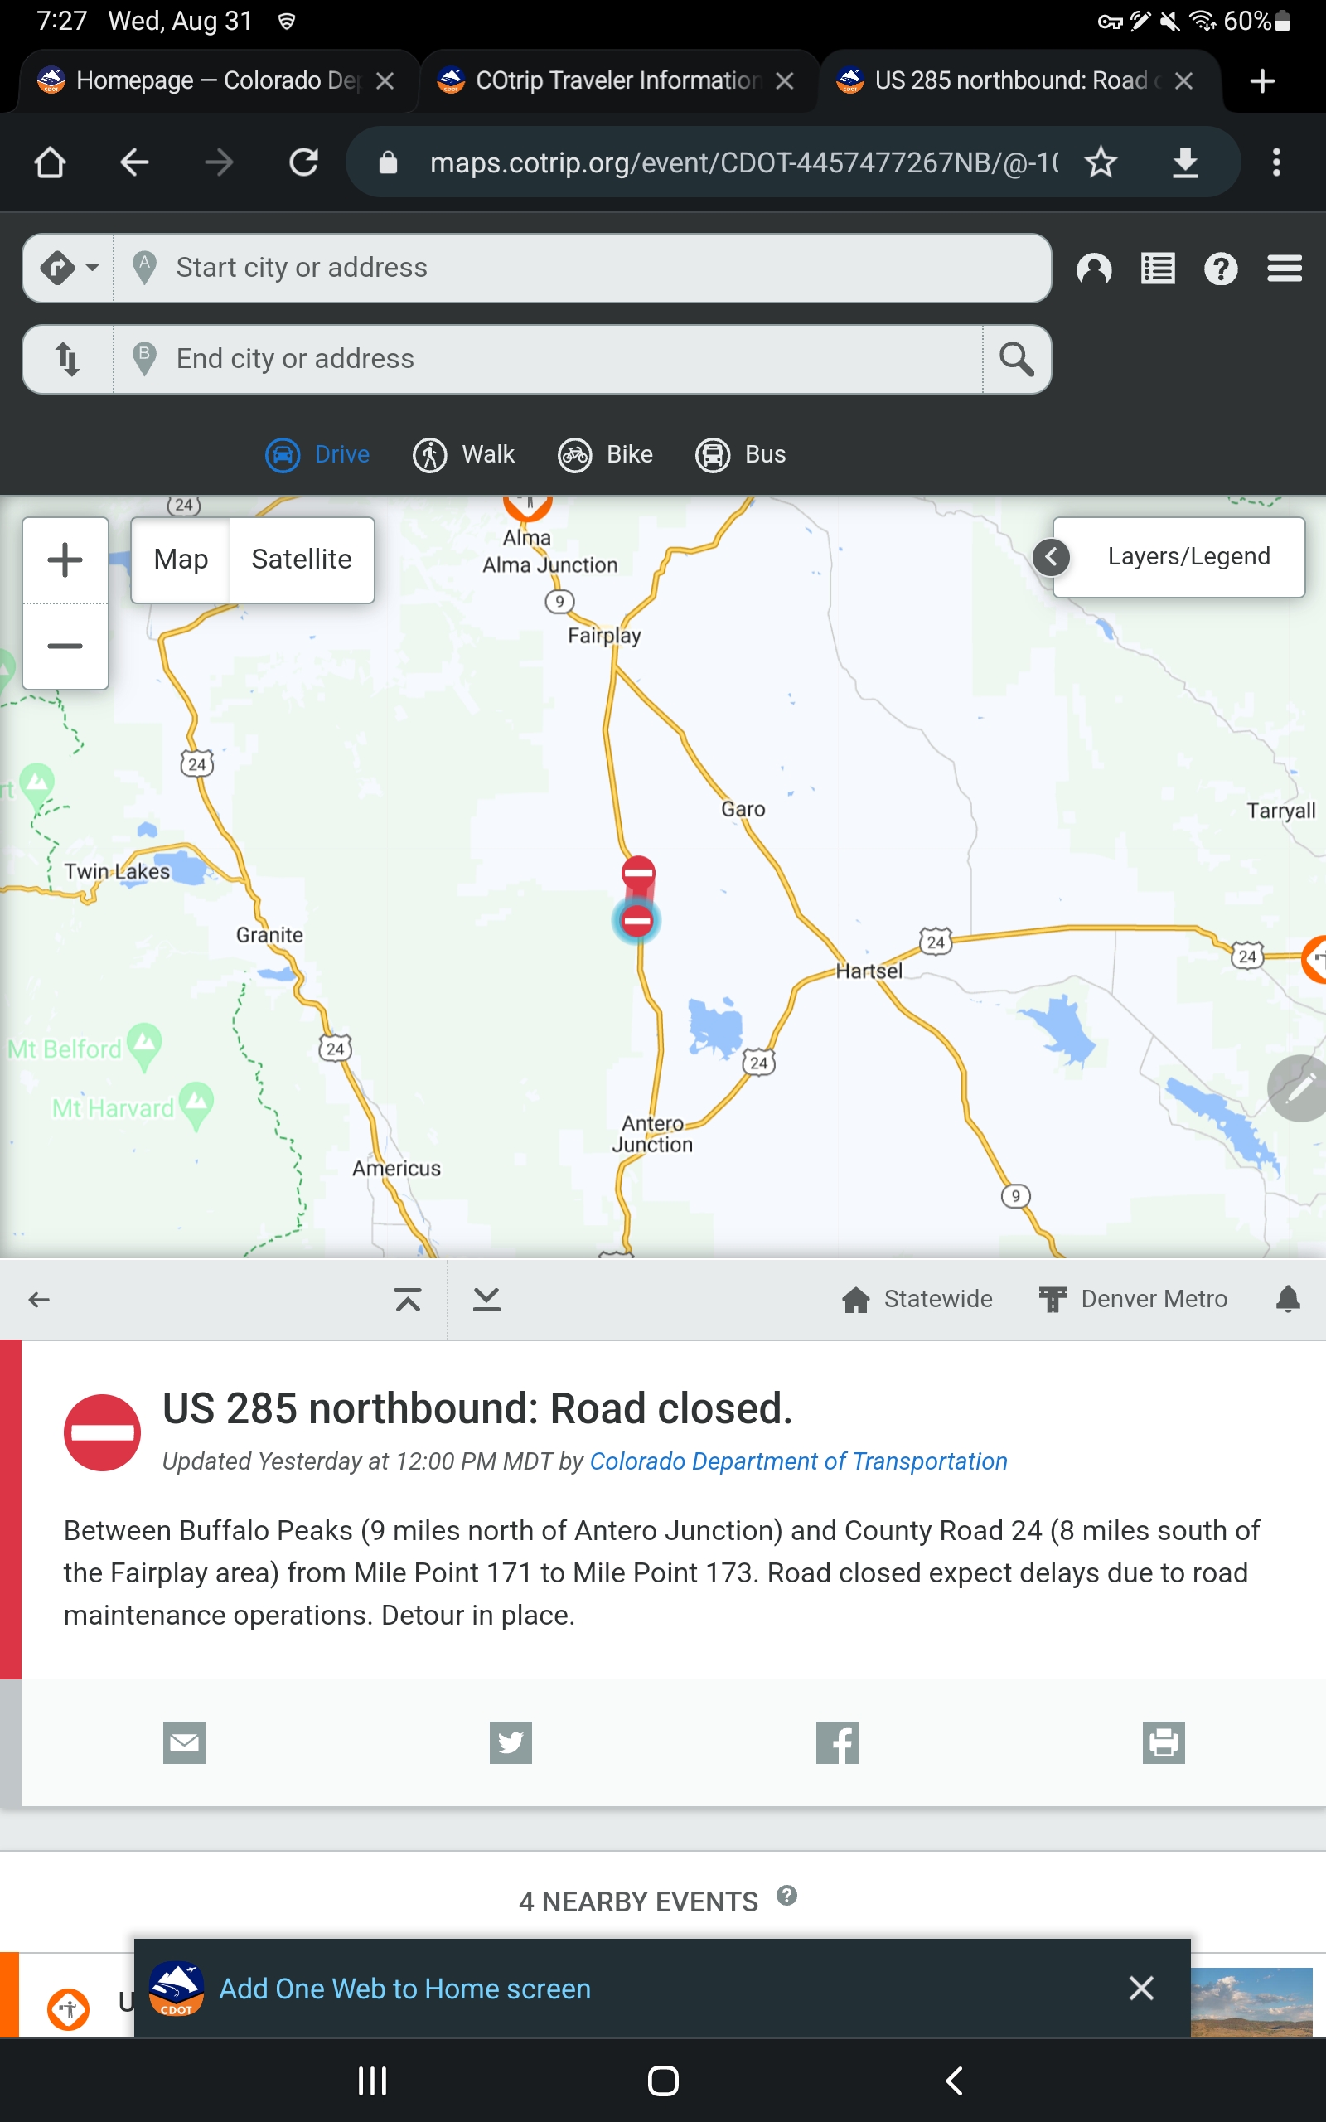This screenshot has width=1326, height=2122.
Task: Switch map to Satellite view
Action: click(302, 560)
